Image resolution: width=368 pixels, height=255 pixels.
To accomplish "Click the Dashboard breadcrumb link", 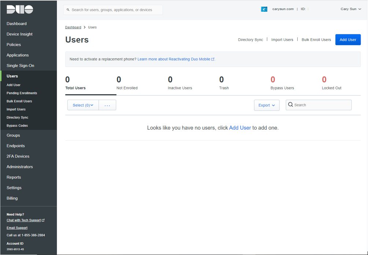I will click(73, 27).
